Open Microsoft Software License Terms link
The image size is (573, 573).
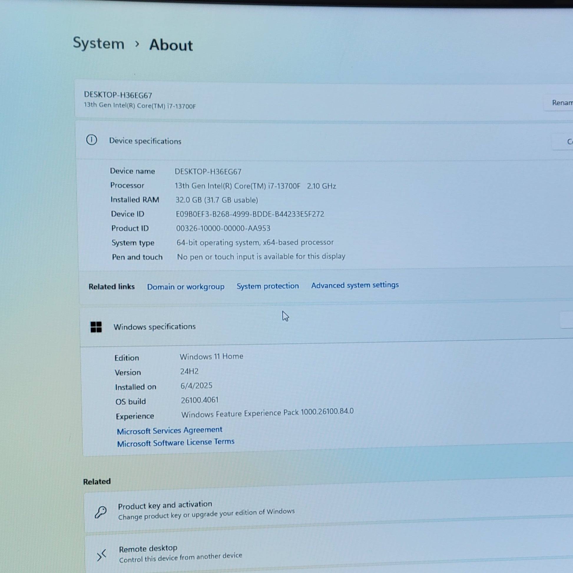pos(175,443)
